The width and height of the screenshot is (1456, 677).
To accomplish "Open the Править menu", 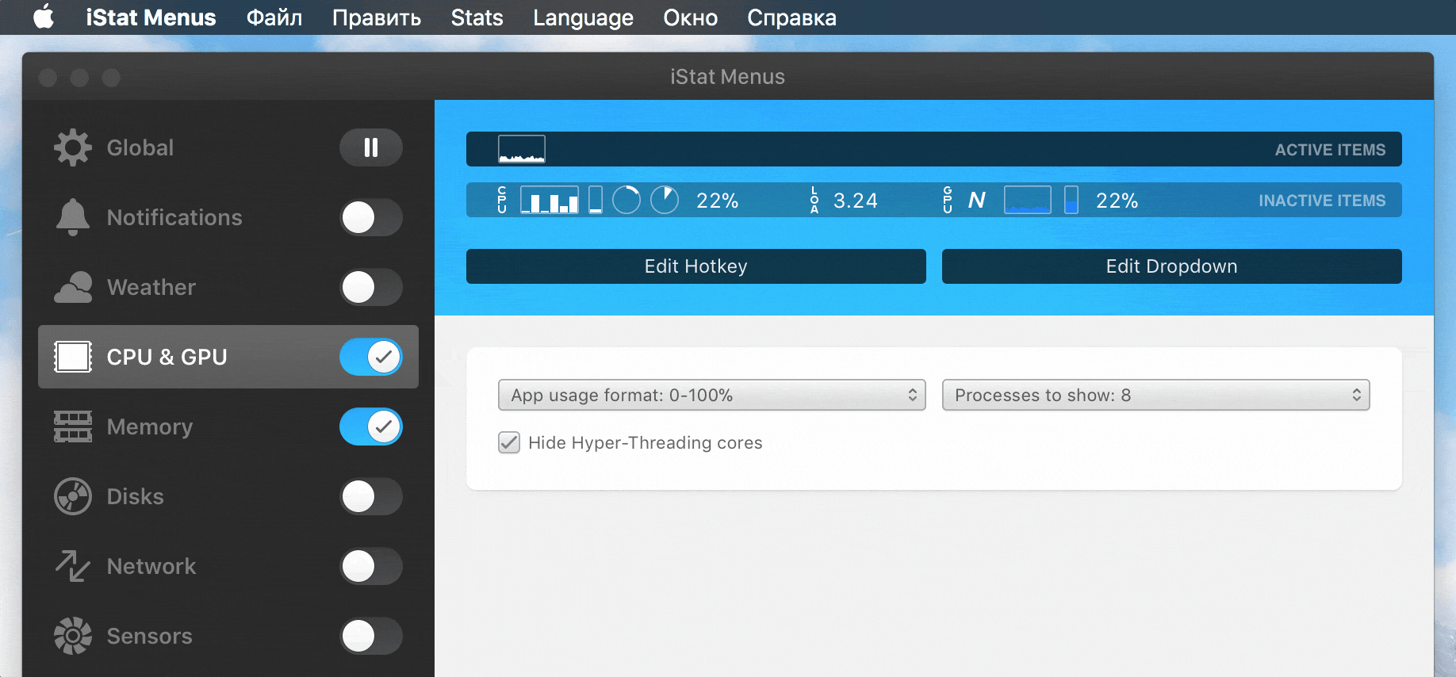I will pyautogui.click(x=377, y=17).
